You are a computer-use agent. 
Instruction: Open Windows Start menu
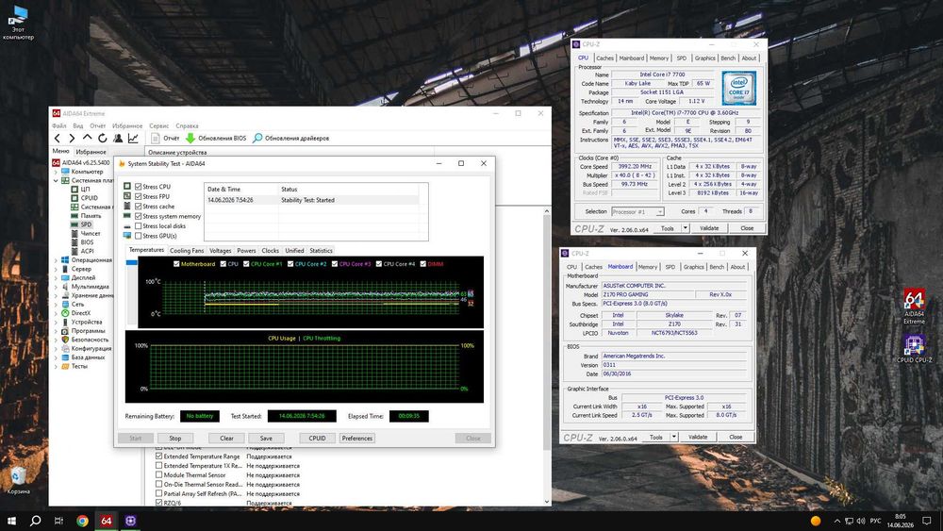11,521
